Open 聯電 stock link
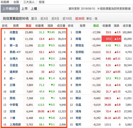The image size is (133, 128). (12, 39)
